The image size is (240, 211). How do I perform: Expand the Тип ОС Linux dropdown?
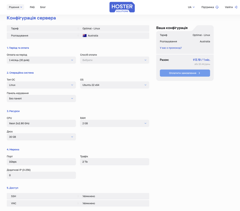pyautogui.click(x=41, y=85)
